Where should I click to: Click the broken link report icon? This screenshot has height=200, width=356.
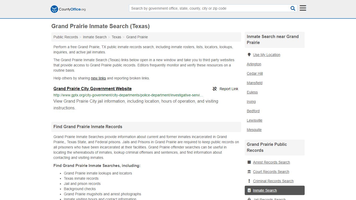pyautogui.click(x=215, y=89)
